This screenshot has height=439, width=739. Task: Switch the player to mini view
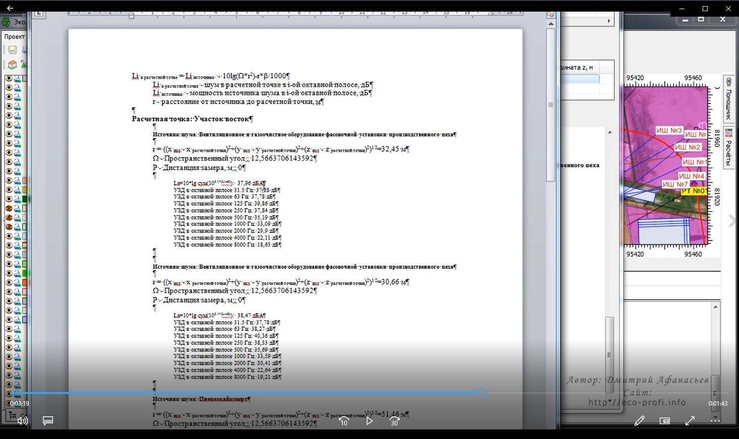[x=665, y=420]
